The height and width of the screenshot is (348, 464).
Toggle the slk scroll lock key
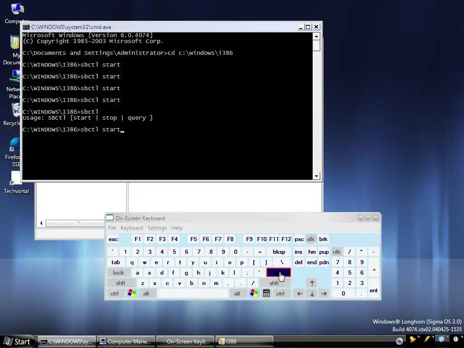pyautogui.click(x=311, y=239)
